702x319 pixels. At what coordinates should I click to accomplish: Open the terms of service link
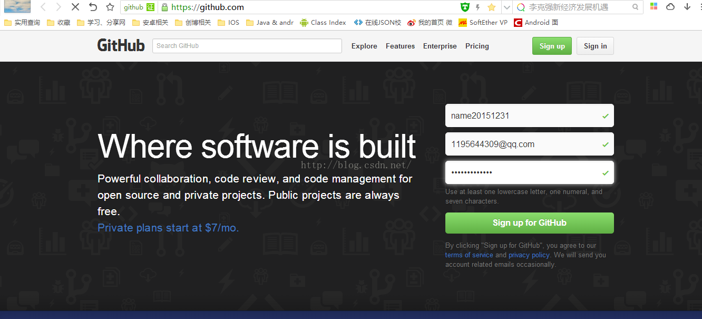(469, 255)
